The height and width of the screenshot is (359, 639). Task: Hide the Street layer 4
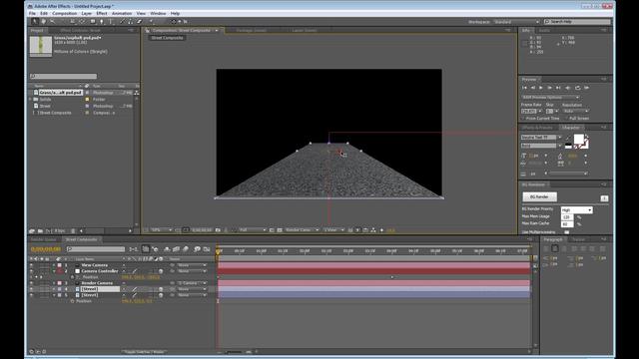pos(31,289)
